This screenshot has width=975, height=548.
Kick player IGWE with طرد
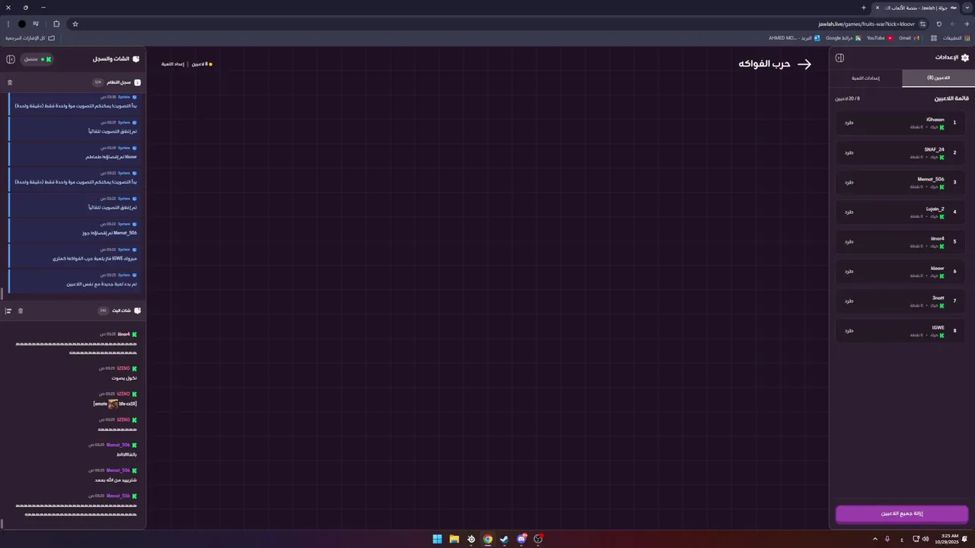[x=849, y=330]
